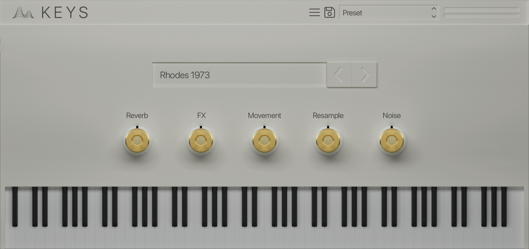
Task: Click the Reverb label
Action: click(x=137, y=116)
